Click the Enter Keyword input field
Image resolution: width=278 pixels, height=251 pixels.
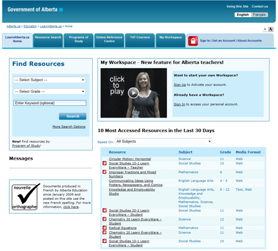pos(50,103)
